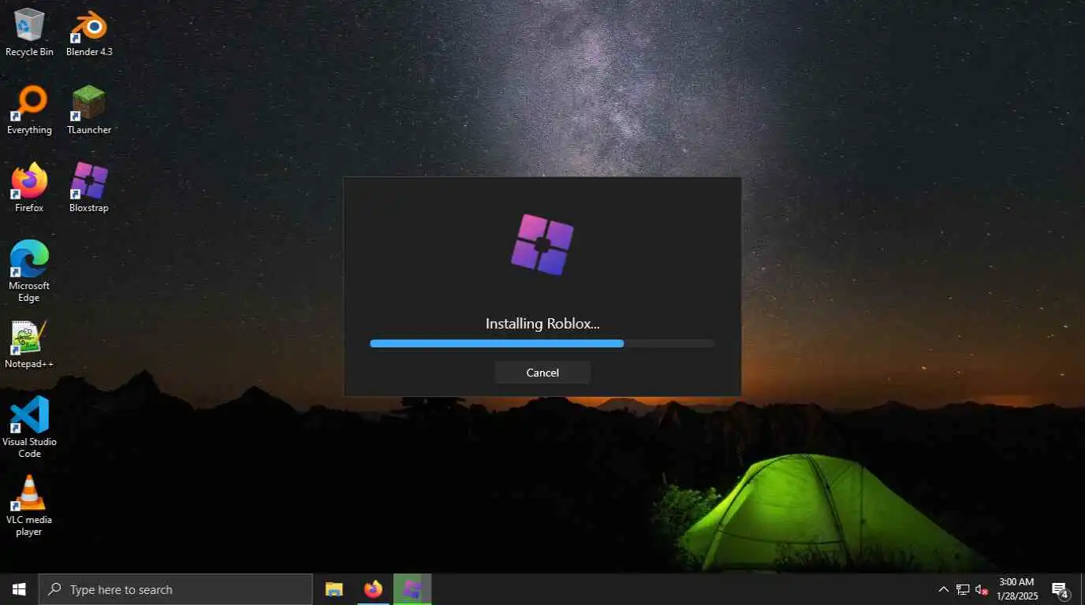The height and width of the screenshot is (605, 1085).
Task: Show hidden system tray icons
Action: (943, 589)
